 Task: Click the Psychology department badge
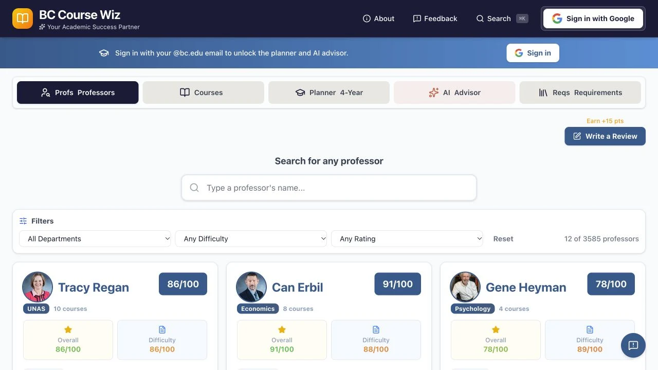[473, 309]
